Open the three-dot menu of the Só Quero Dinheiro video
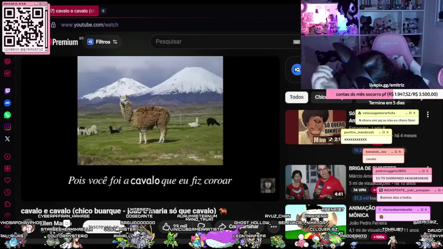 (428, 114)
